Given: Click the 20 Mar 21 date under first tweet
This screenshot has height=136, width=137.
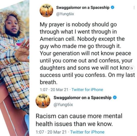Looking at the screenshot, I should click(59, 90).
